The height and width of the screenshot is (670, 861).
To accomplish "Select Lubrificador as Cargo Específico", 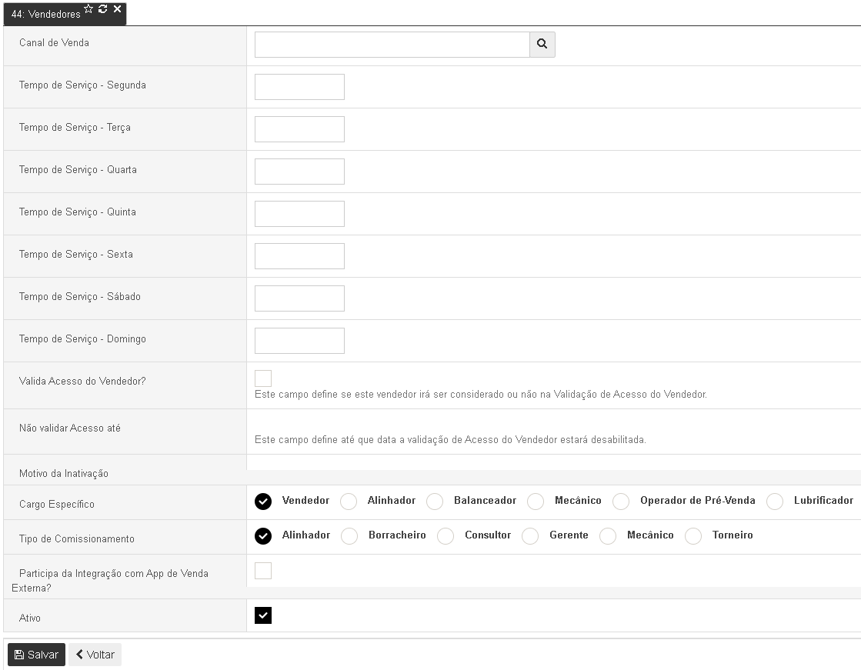I will (x=775, y=502).
